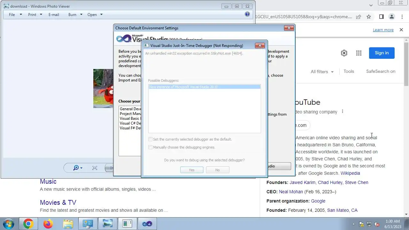Open network status icon in tray
409x230 pixels.
[x=369, y=224]
